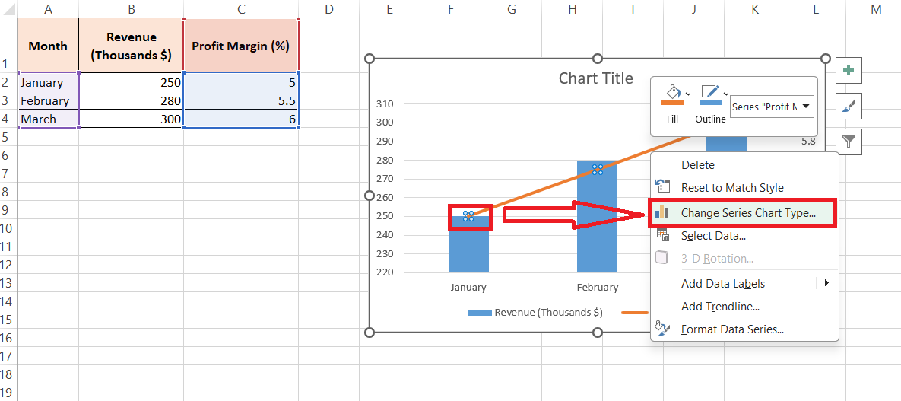This screenshot has height=401, width=901.
Task: Click the Format Data Series icon
Action: click(x=662, y=329)
